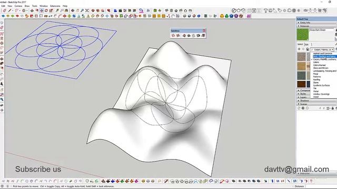
Task: Open the Camera menu
Action: point(18,6)
